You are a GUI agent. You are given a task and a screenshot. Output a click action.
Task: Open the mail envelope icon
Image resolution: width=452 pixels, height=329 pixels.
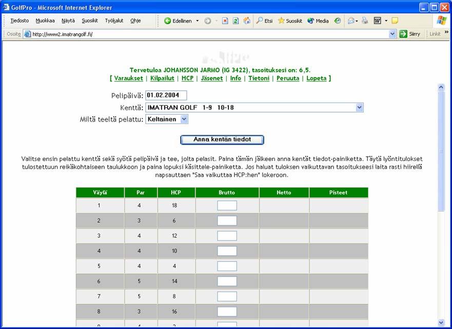click(x=351, y=20)
